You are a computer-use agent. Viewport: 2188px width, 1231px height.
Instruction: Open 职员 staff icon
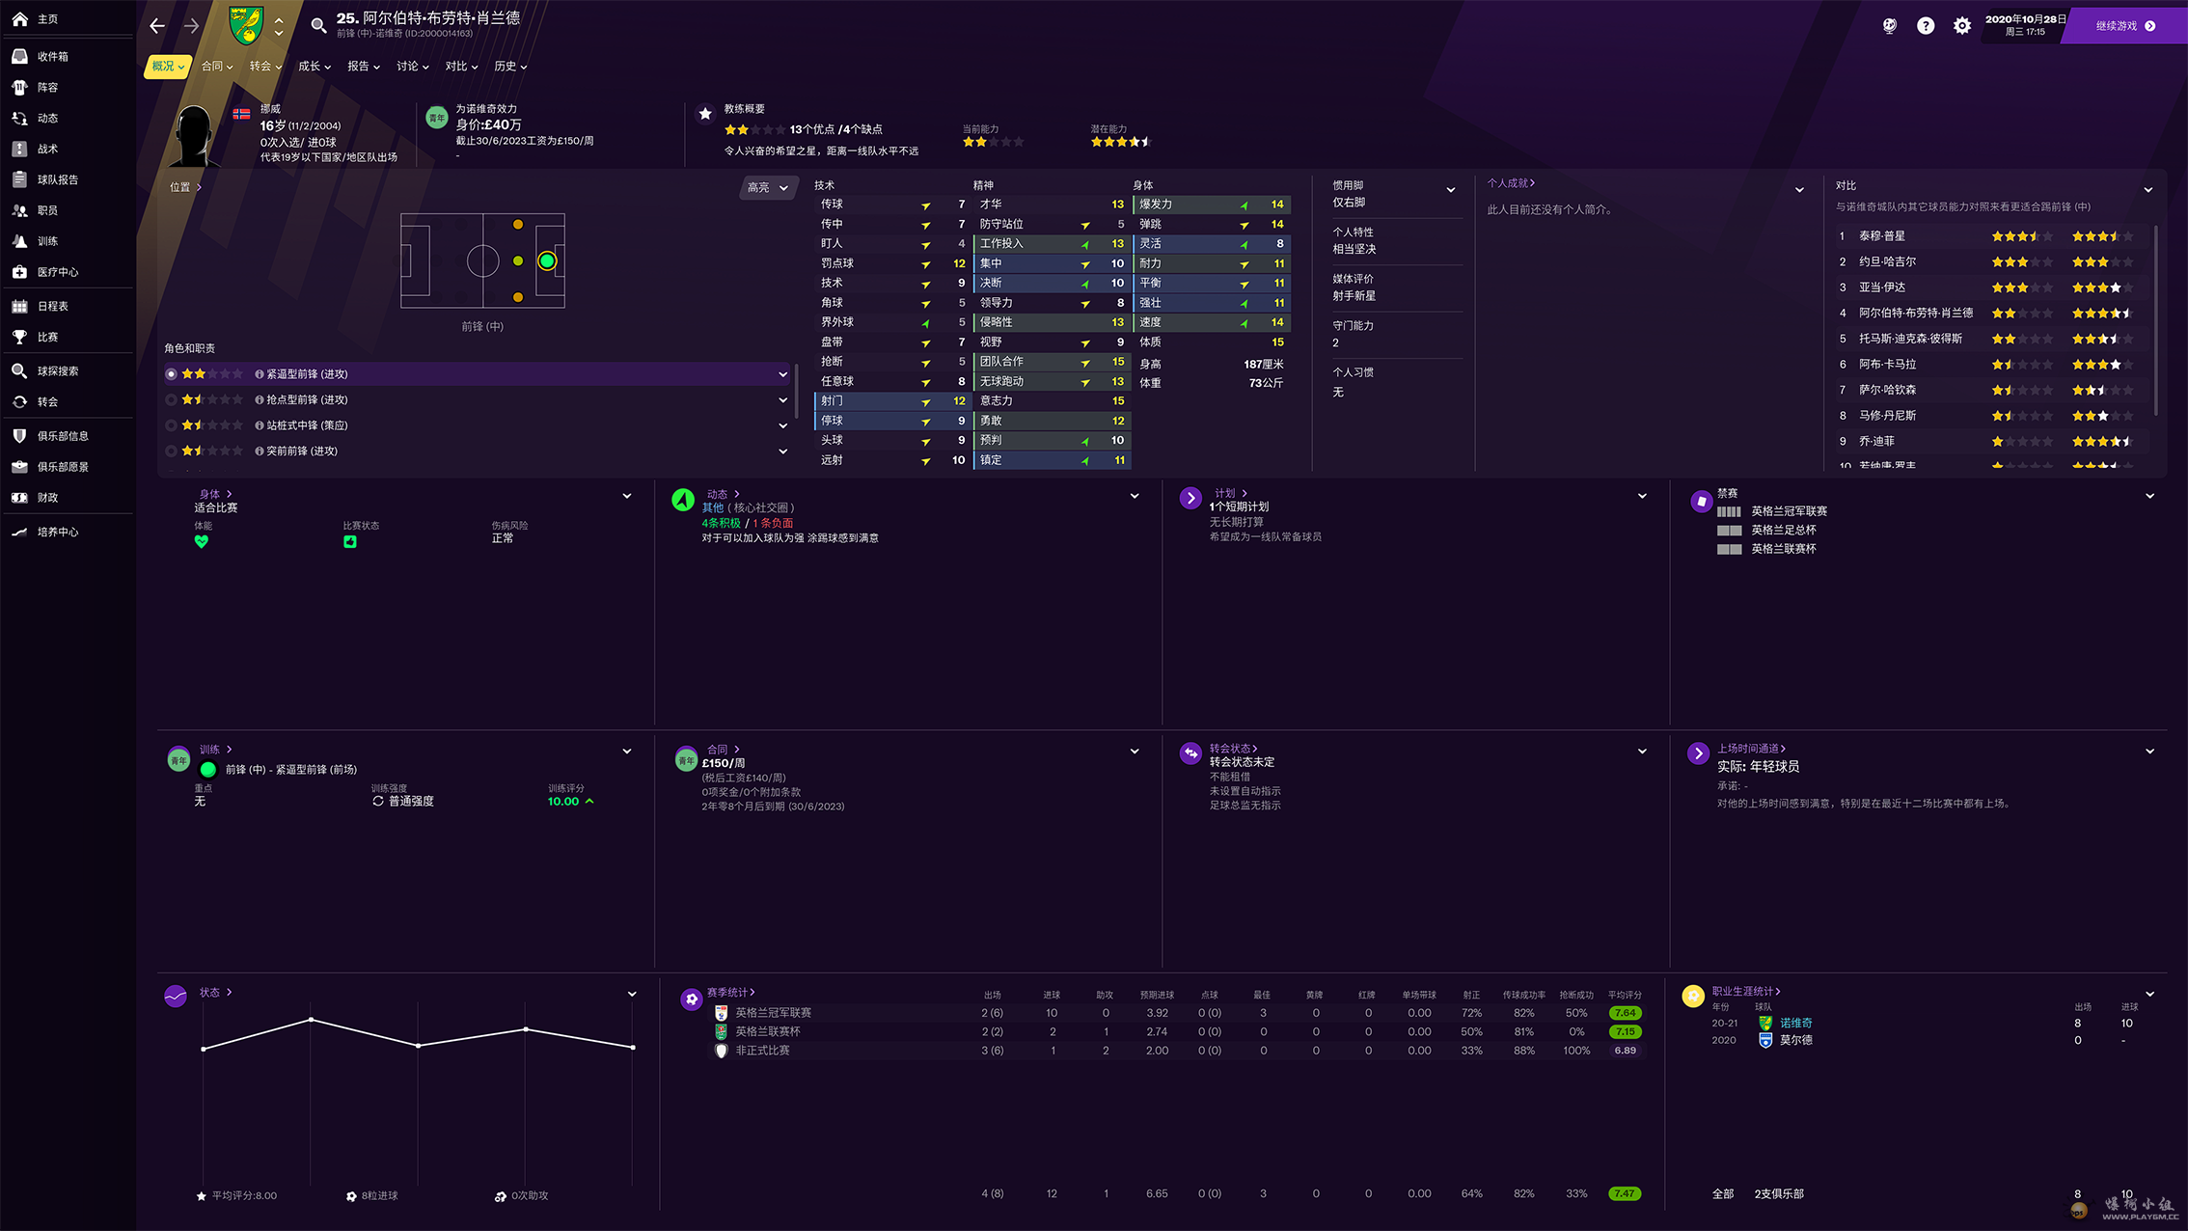19,210
